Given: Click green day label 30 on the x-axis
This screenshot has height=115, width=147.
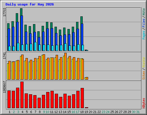Looking at the screenshot, I should pos(134,112).
